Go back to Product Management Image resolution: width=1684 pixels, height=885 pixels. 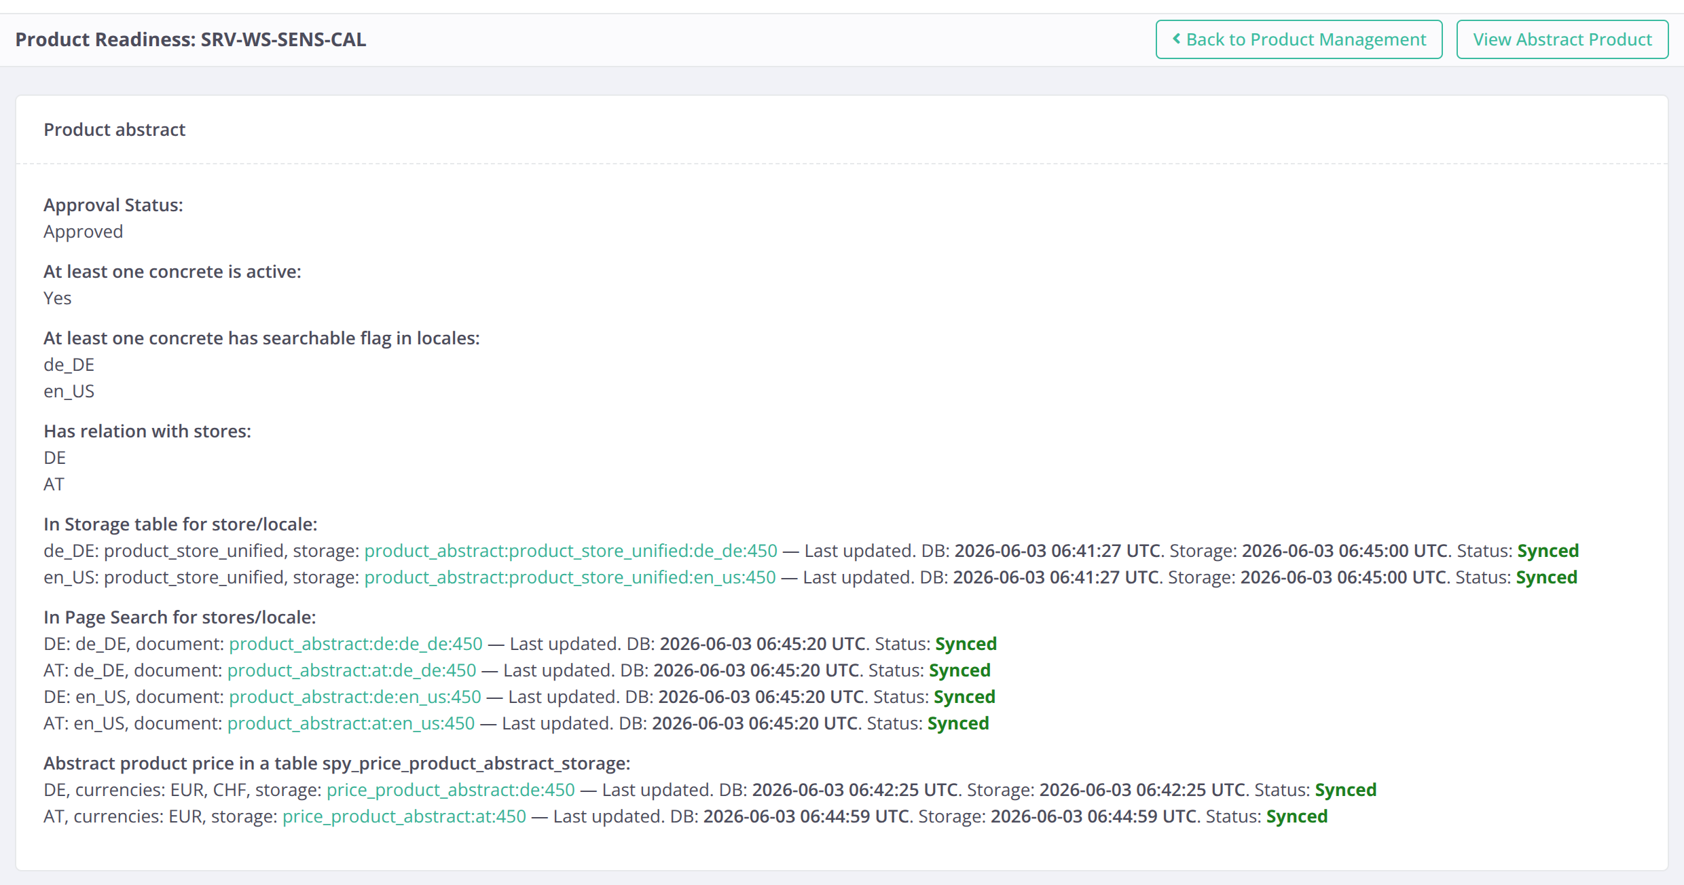point(1299,39)
